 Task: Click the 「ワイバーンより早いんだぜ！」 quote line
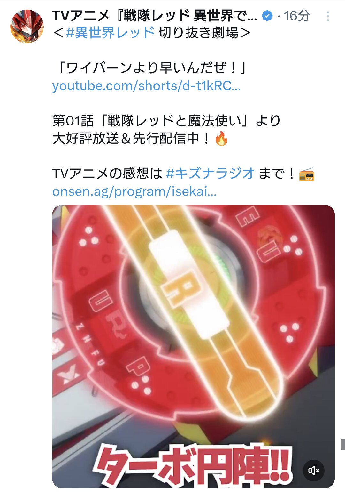pyautogui.click(x=151, y=68)
